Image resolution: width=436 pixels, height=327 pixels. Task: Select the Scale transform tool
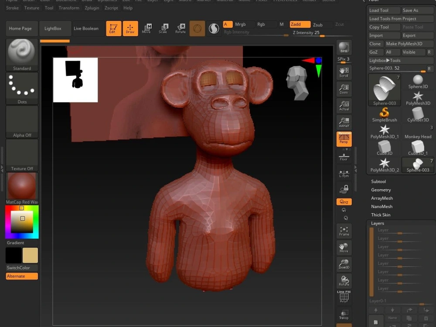163,28
